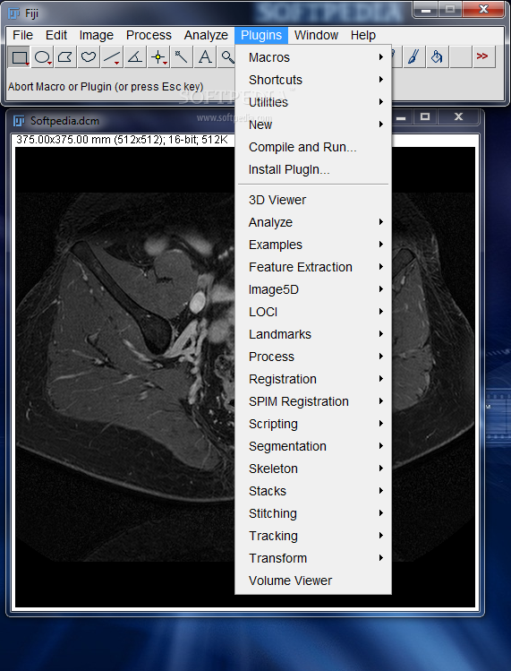Image resolution: width=511 pixels, height=671 pixels.
Task: Expand the Image5D submenu
Action: 313,289
